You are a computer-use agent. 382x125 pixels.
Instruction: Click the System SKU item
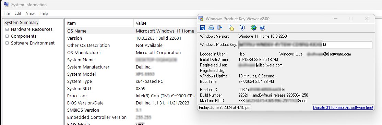[79, 88]
